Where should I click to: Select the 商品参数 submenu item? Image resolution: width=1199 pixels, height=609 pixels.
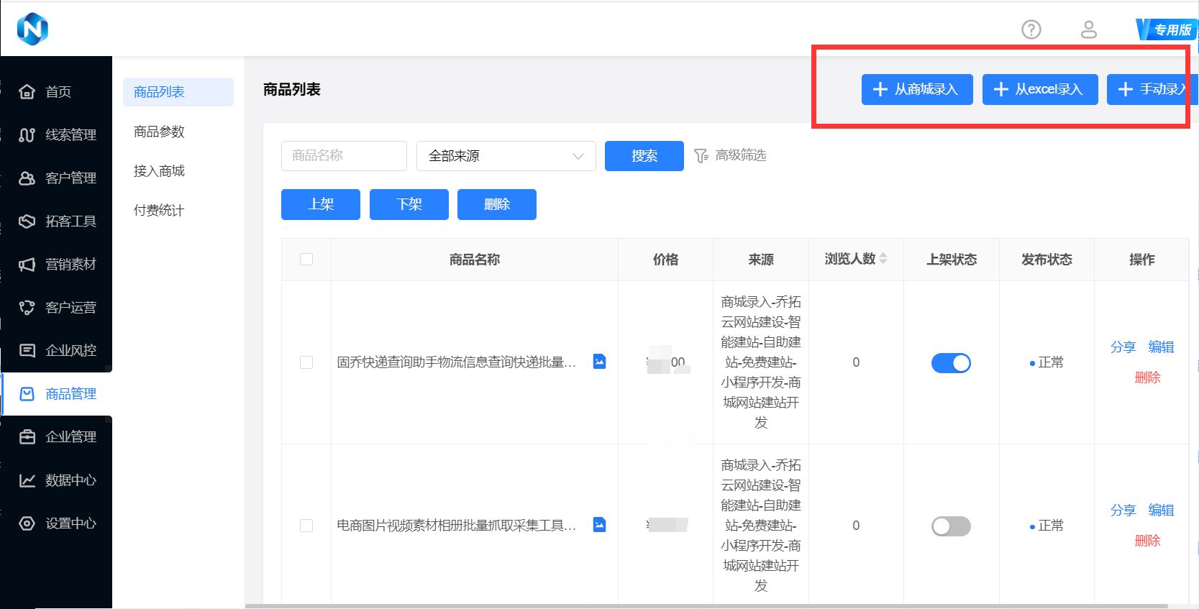[159, 132]
